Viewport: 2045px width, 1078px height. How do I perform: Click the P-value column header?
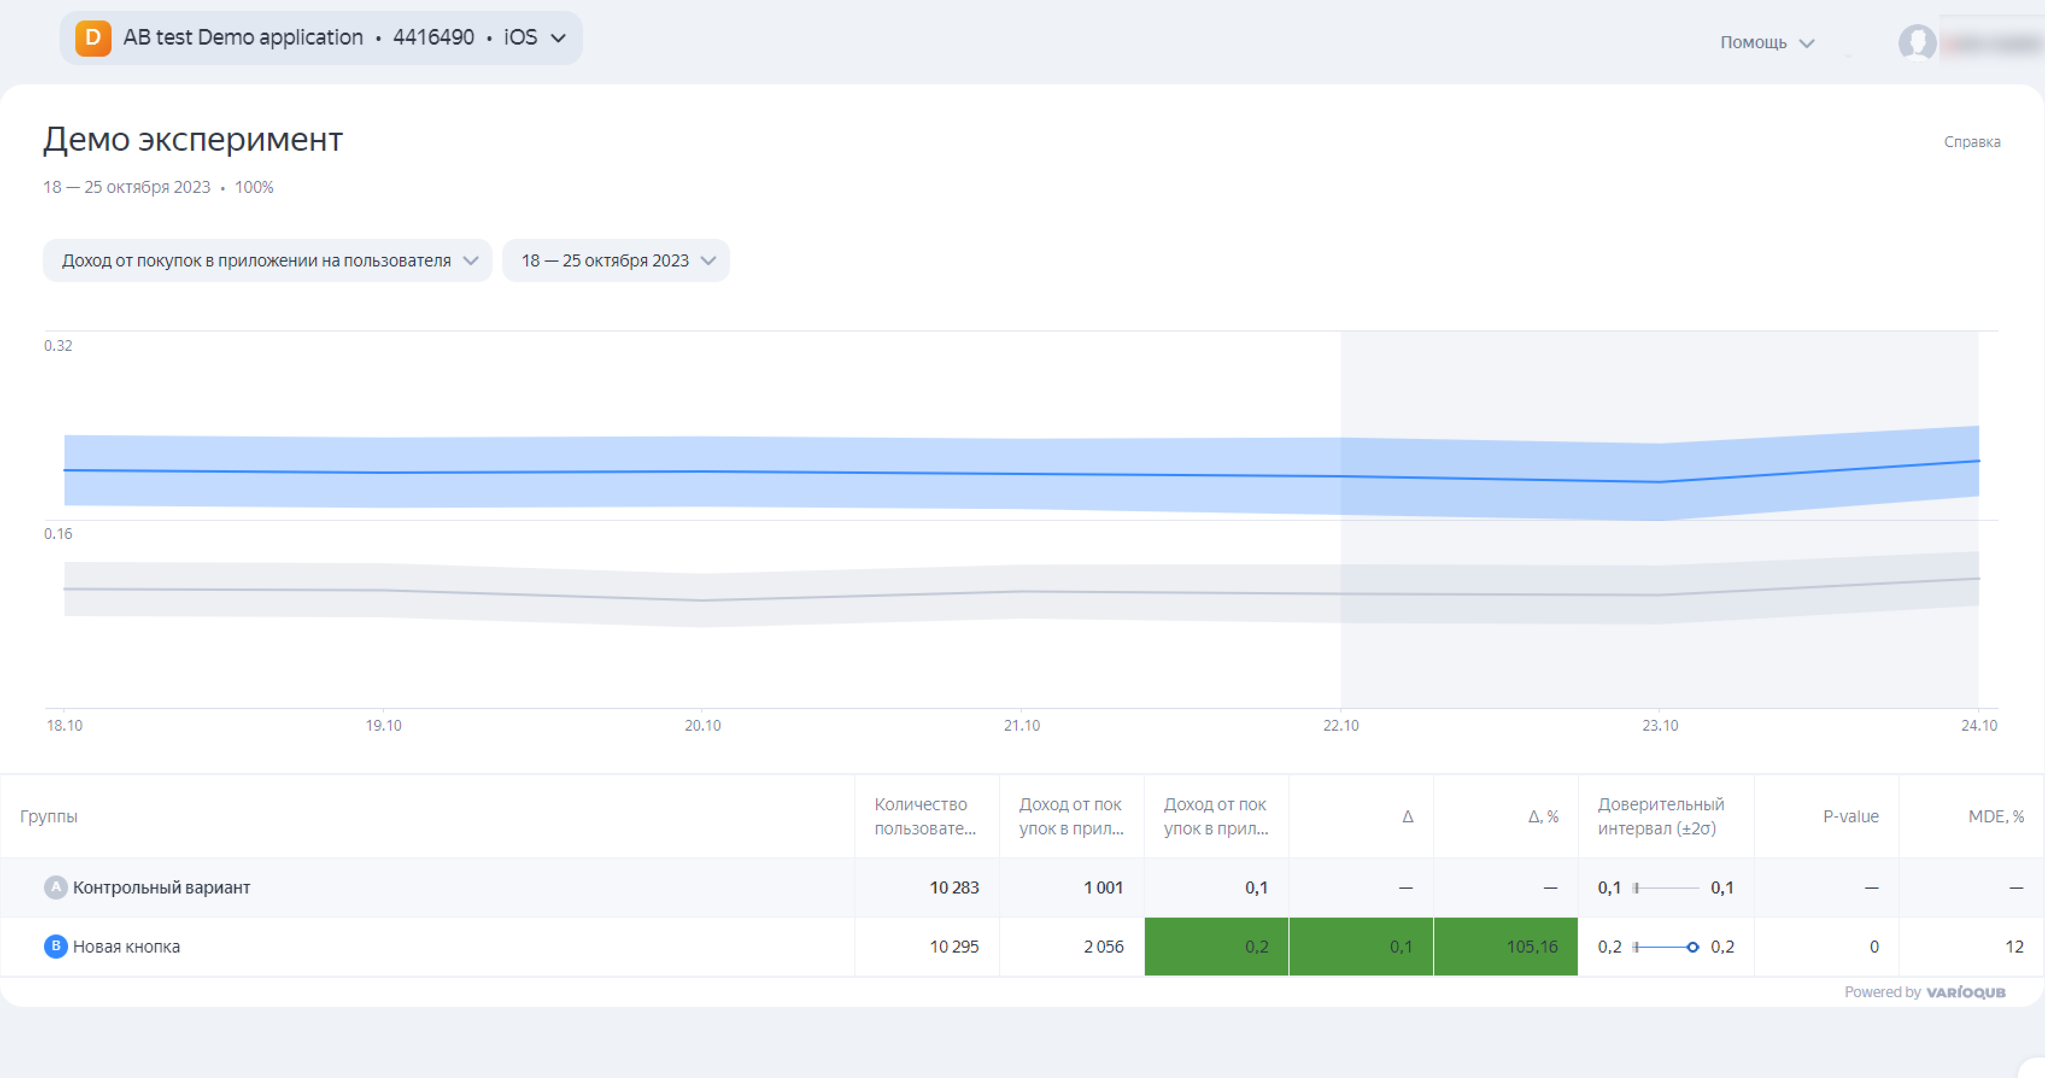coord(1850,816)
